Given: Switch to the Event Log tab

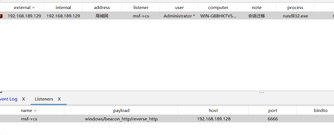Looking at the screenshot, I should (9, 99).
